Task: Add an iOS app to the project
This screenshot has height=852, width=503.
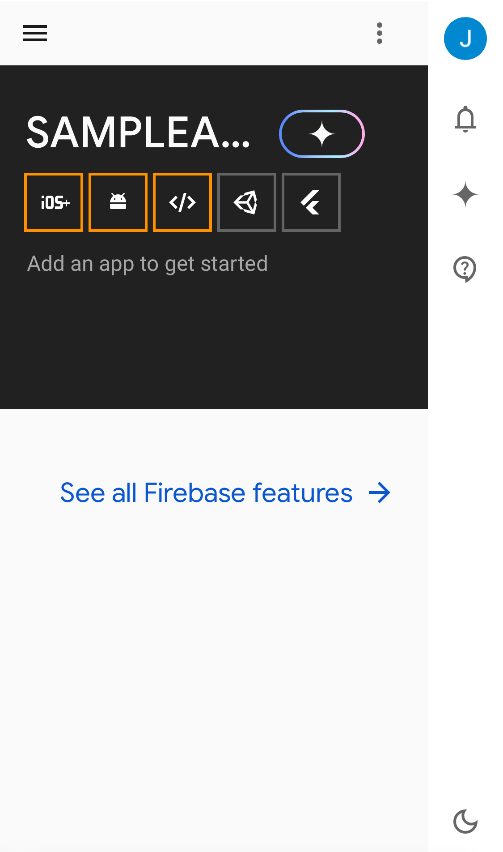Action: 53,201
